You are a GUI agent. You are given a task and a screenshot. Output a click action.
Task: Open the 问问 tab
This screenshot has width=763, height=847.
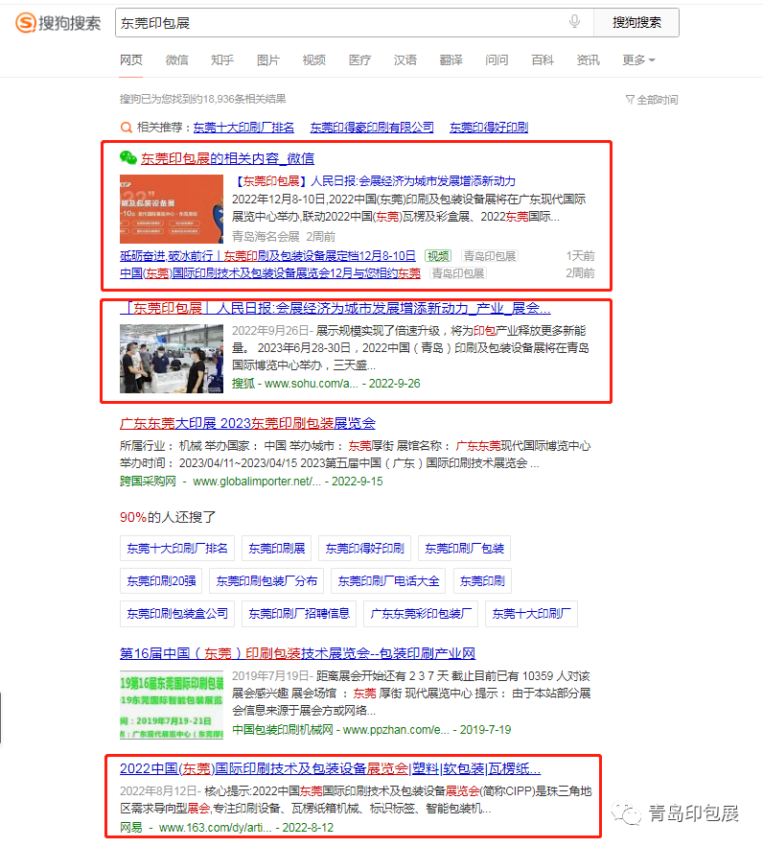coord(497,60)
